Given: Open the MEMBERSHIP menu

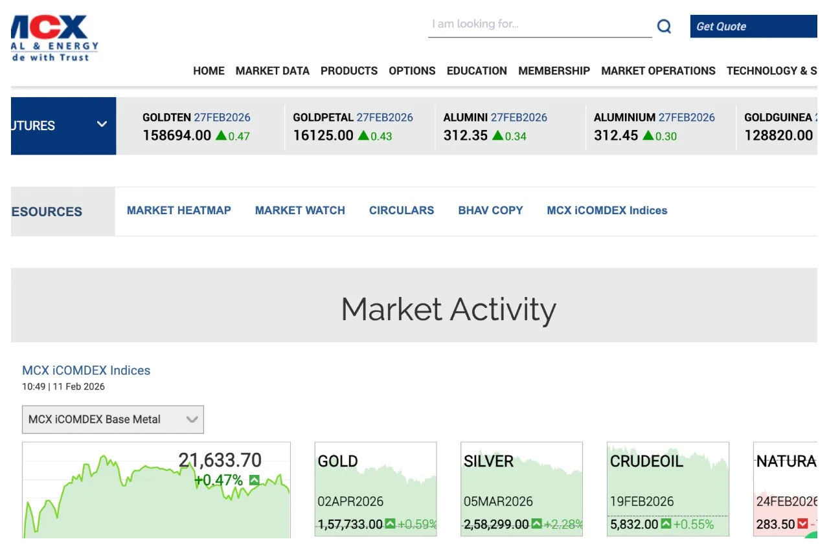Looking at the screenshot, I should [554, 71].
